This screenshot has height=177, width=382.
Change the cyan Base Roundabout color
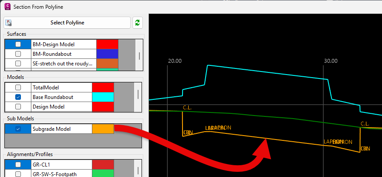tap(103, 97)
